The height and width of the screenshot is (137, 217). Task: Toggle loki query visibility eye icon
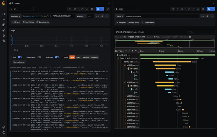(102, 16)
